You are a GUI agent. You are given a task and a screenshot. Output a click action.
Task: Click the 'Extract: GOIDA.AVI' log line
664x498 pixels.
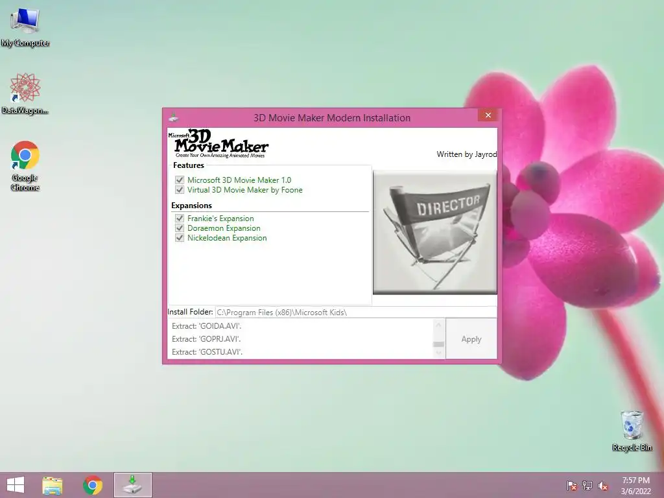[x=207, y=326]
